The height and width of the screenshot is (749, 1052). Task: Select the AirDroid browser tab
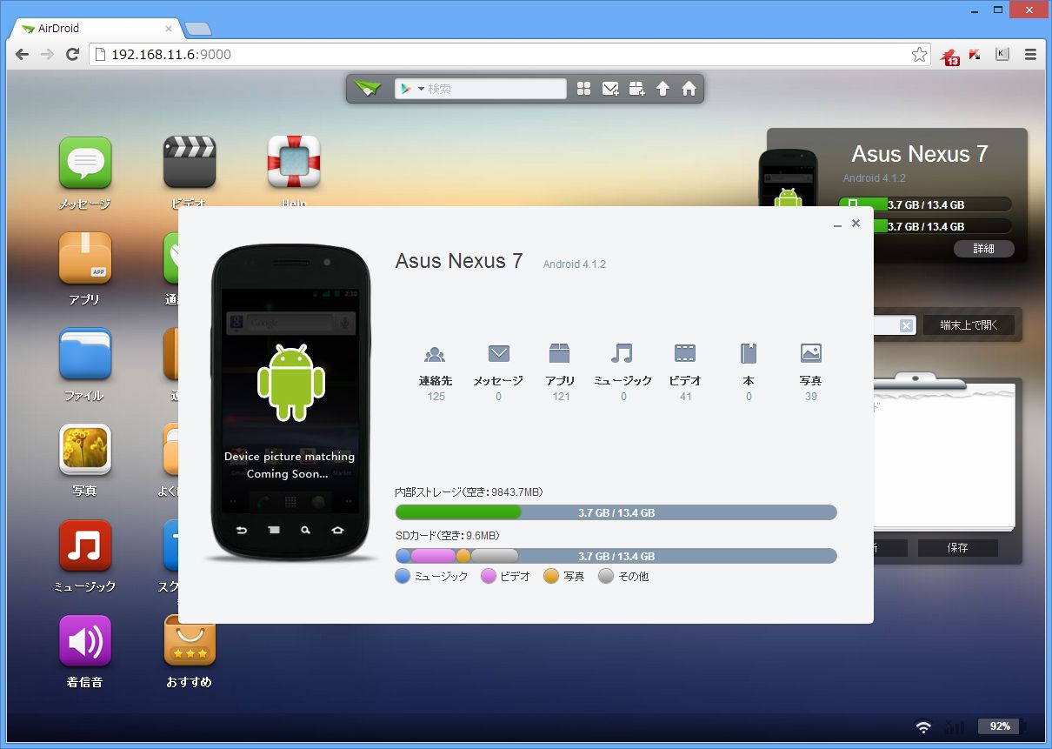(96, 28)
